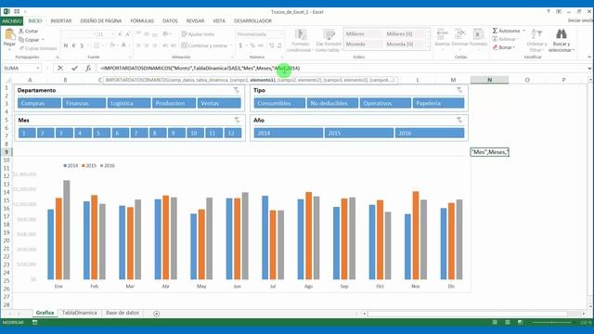Open the Autosuma dropdown arrow
This screenshot has width=594, height=334.
point(523,31)
